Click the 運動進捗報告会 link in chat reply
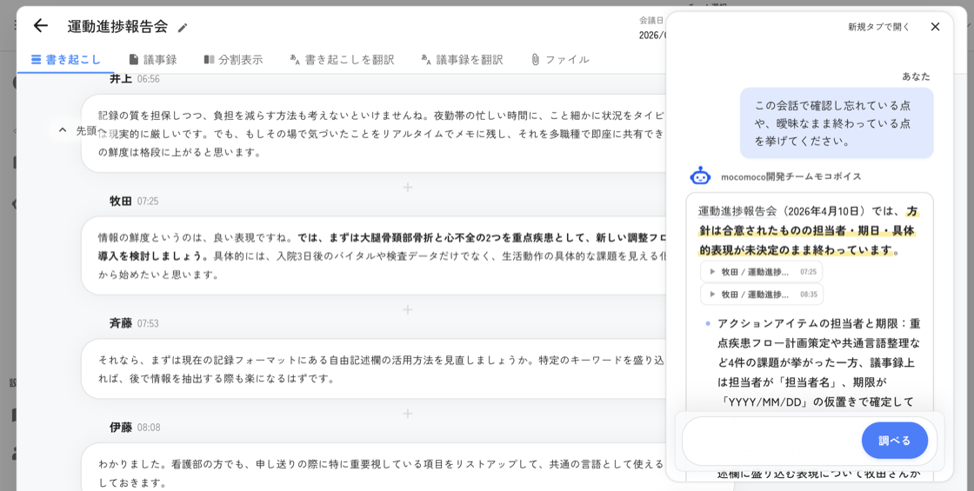Image resolution: width=974 pixels, height=491 pixels. pyautogui.click(x=737, y=211)
